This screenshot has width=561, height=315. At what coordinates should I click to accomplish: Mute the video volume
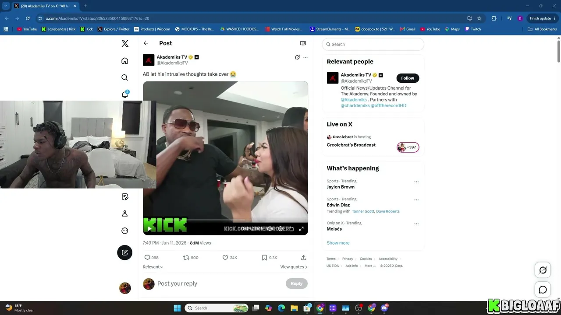[270, 228]
